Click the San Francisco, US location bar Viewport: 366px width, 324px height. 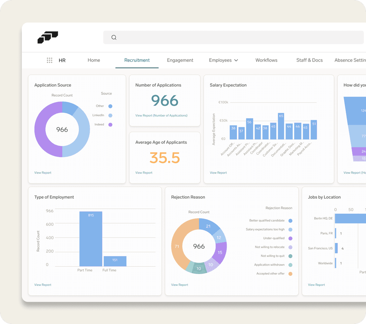point(336,248)
